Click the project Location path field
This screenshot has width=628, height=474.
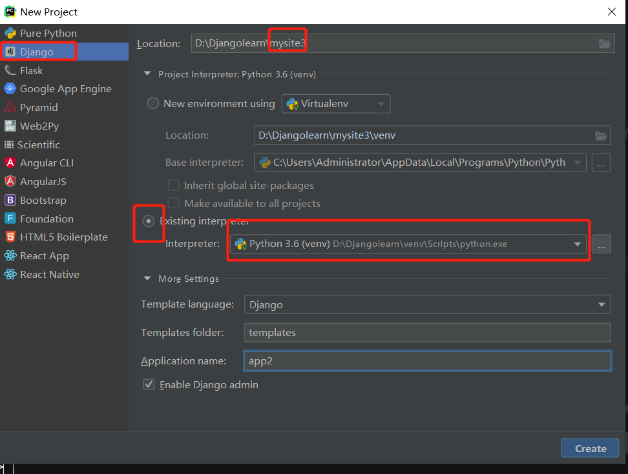(x=403, y=43)
